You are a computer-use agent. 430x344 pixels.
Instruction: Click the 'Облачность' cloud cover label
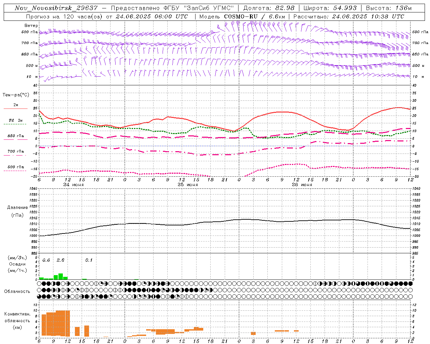pos(17,291)
